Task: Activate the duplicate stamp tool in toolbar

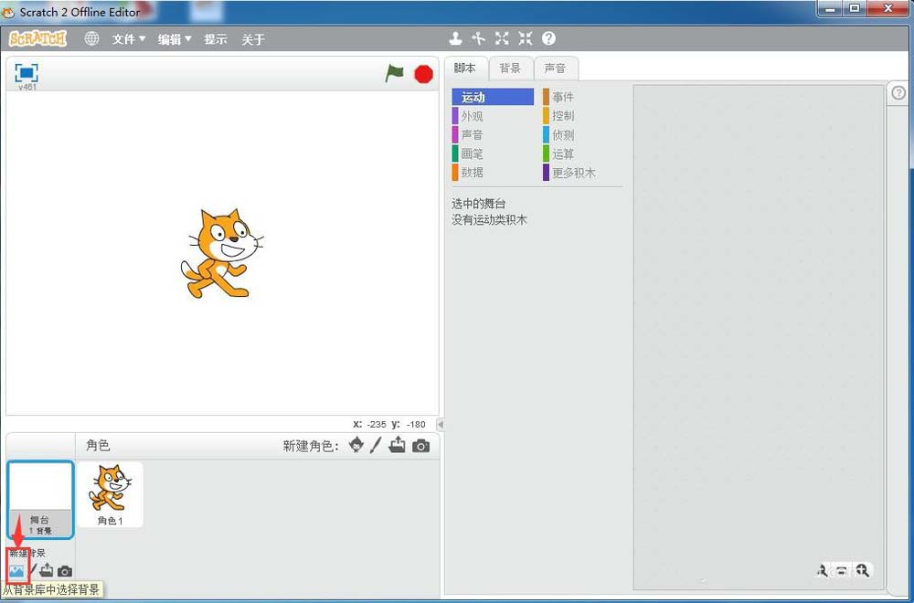Action: pos(456,38)
